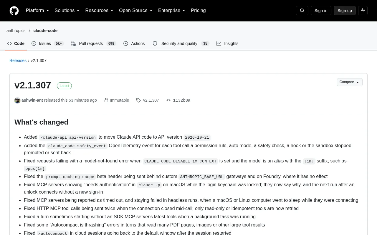Click the Insights graph icon
This screenshot has height=235, width=377.
(219, 43)
